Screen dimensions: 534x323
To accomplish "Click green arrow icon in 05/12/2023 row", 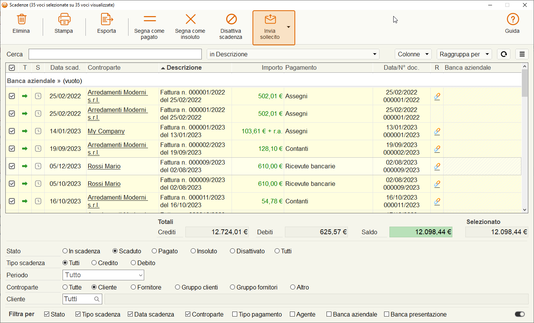I will click(25, 166).
